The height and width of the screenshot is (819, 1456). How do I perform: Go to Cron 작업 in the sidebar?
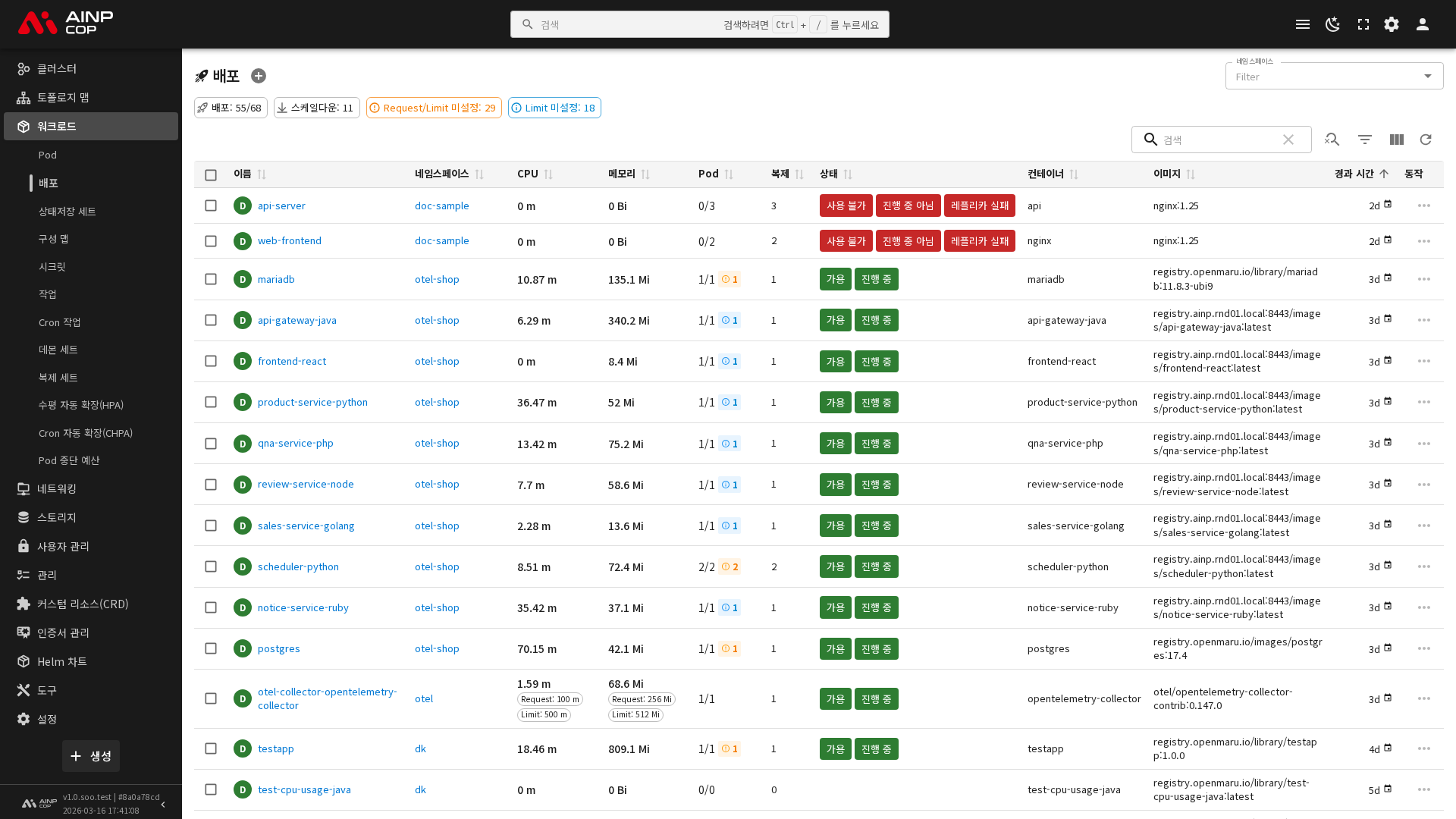point(60,322)
